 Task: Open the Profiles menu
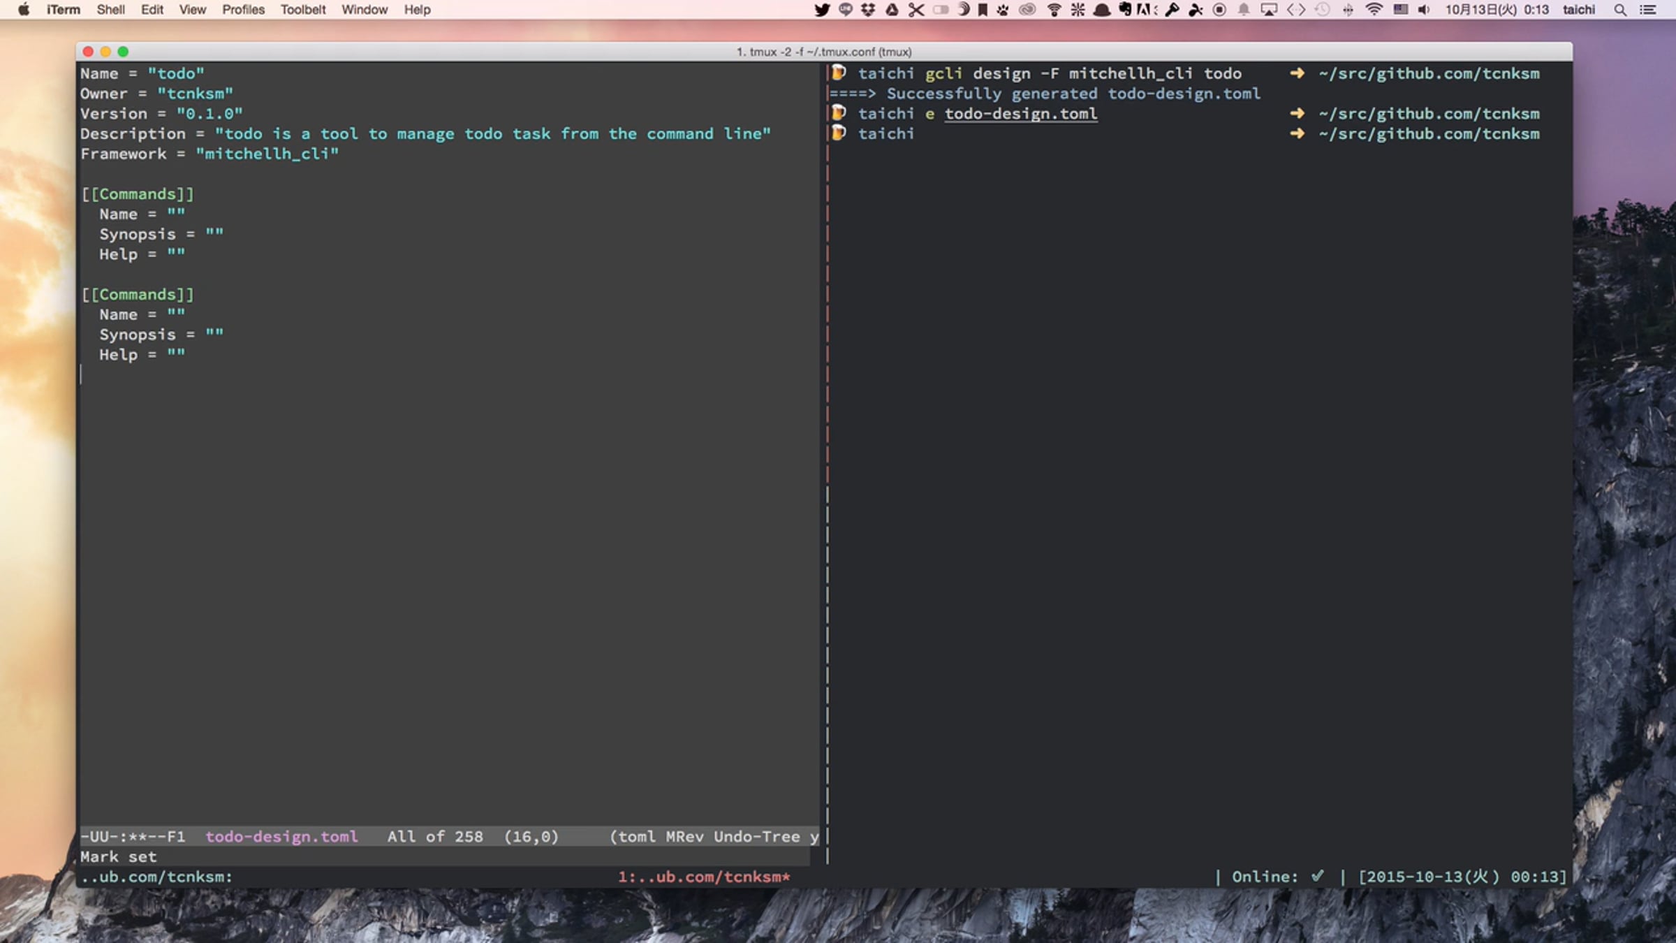point(243,10)
